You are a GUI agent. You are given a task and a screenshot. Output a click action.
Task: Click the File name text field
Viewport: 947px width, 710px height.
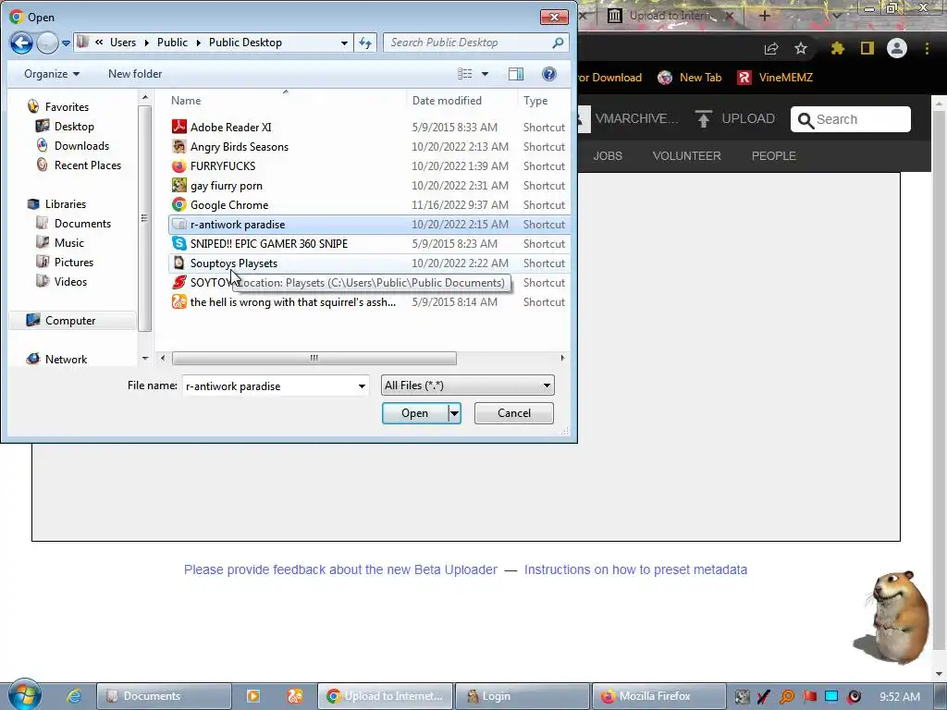coord(269,386)
